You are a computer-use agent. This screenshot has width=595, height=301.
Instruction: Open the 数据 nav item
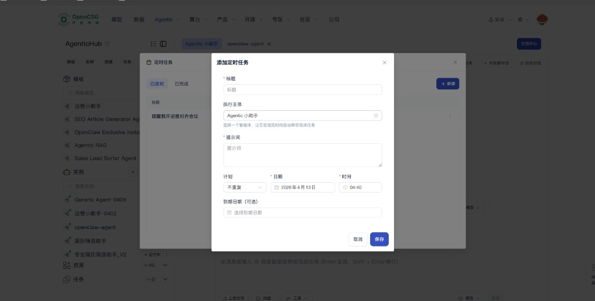tap(139, 20)
